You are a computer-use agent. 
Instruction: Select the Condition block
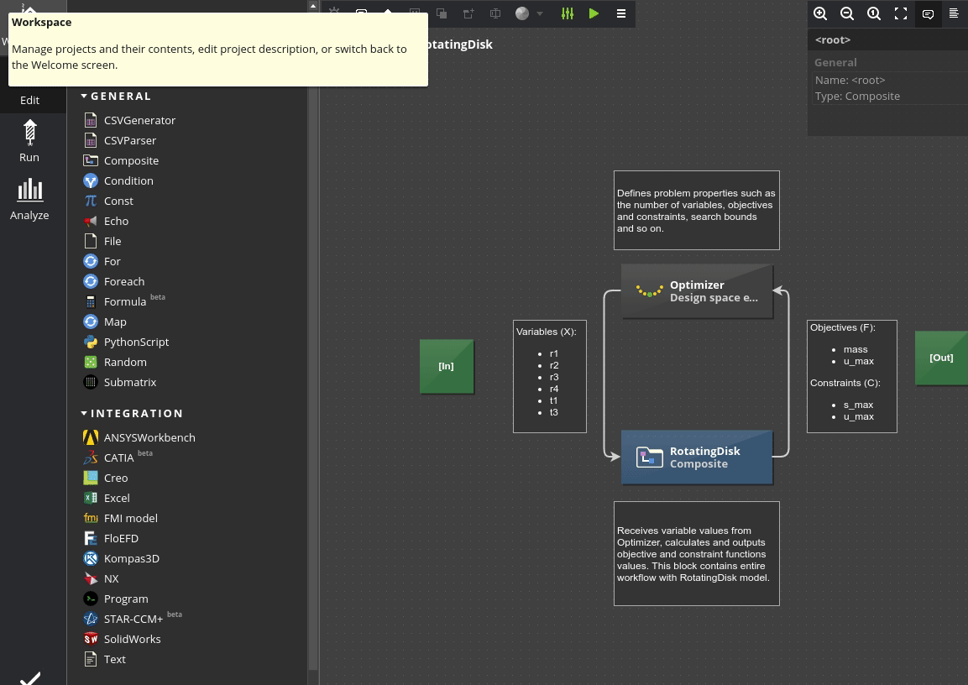pyautogui.click(x=118, y=180)
